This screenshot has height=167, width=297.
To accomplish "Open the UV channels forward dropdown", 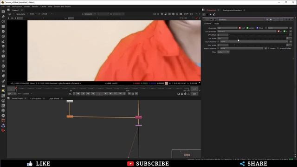I will (247, 32).
